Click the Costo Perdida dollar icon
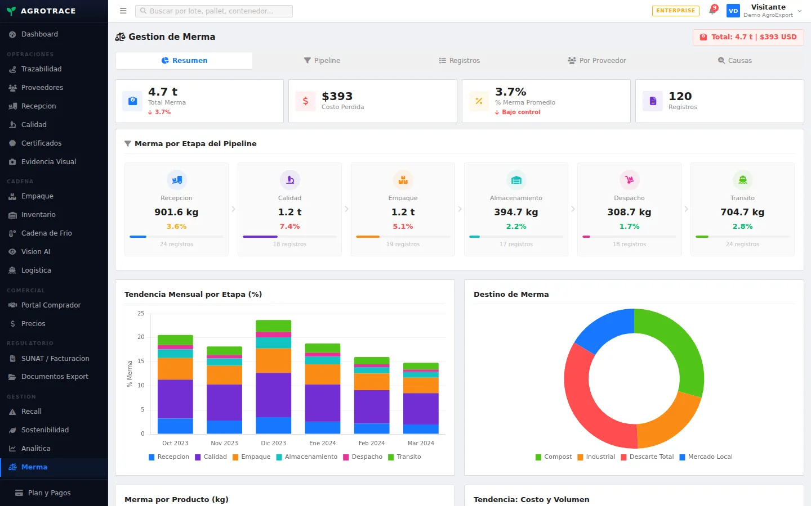Screen dimensions: 811x506 (x=305, y=101)
